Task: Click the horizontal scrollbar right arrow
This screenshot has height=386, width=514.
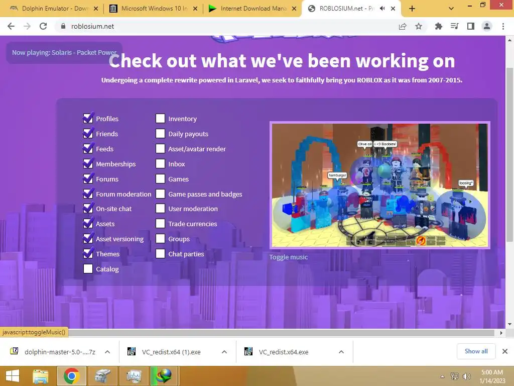Action: (501, 333)
